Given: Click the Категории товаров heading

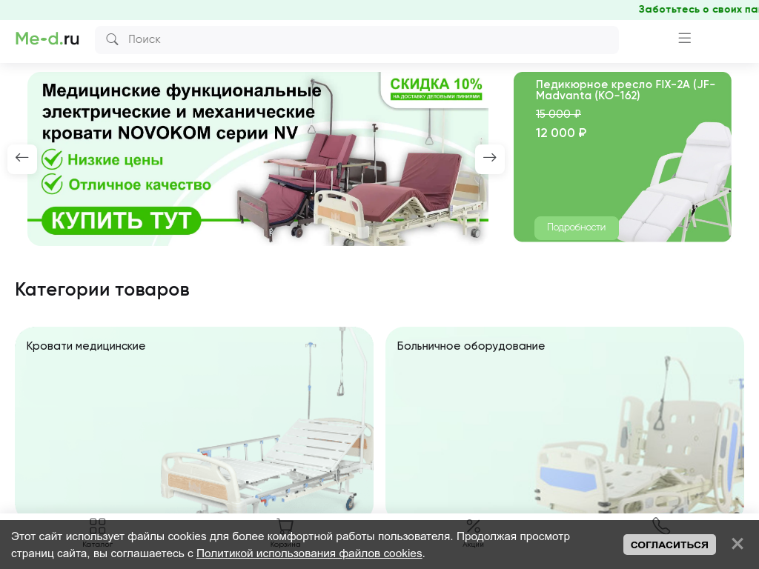Looking at the screenshot, I should coord(102,290).
